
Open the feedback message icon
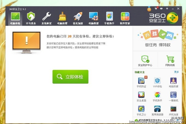coord(161,9)
